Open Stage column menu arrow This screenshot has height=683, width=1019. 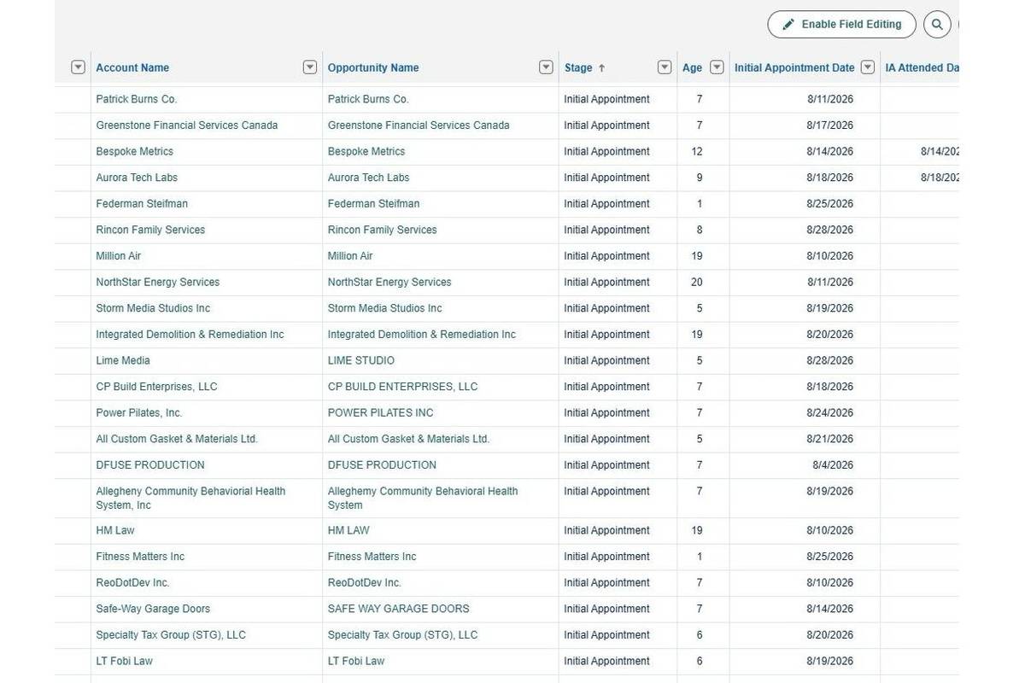tap(665, 67)
